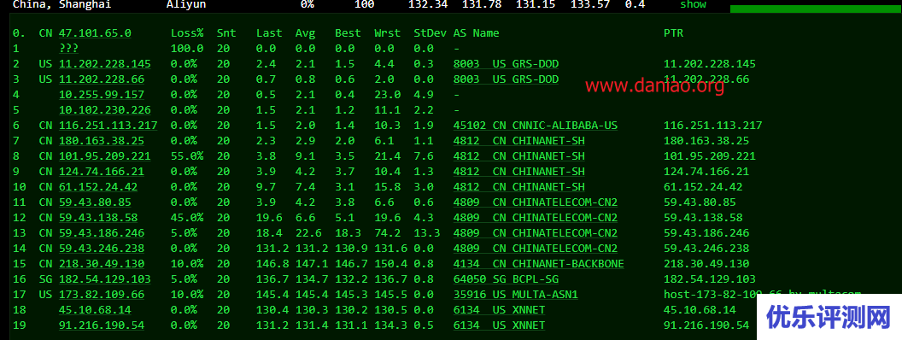Open hop 14 underlined IP link 59.43.246.238
The width and height of the screenshot is (902, 340).
coord(102,248)
